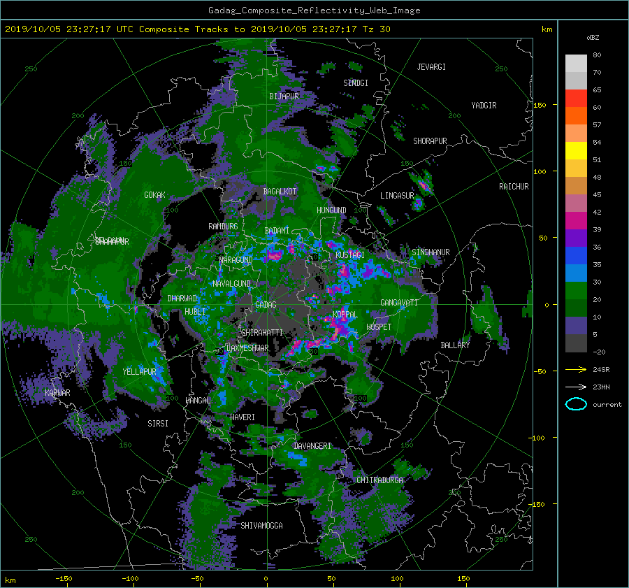Click the RAICHUR city label
This screenshot has height=588, width=629.
(x=514, y=187)
